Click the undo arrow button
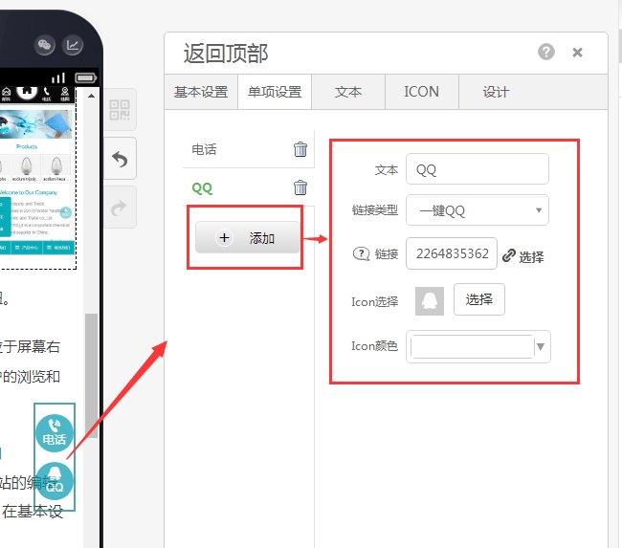The image size is (622, 548). click(x=120, y=159)
